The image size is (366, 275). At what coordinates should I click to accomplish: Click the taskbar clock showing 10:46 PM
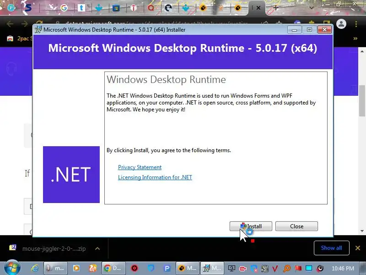pos(343,269)
